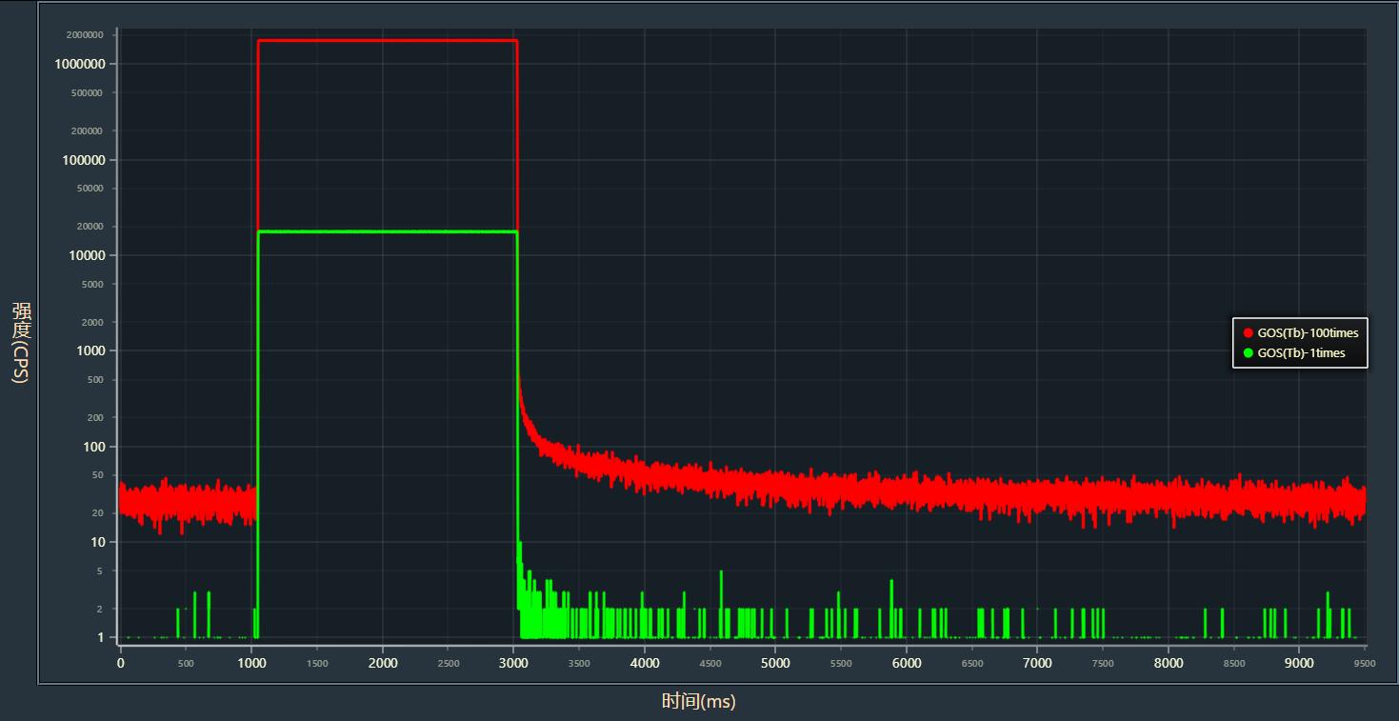Click the 0 x-axis tick label
Image resolution: width=1399 pixels, height=721 pixels.
[x=121, y=663]
